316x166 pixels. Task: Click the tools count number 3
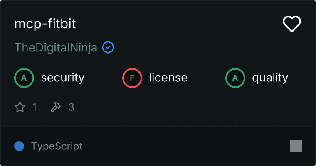tap(71, 107)
